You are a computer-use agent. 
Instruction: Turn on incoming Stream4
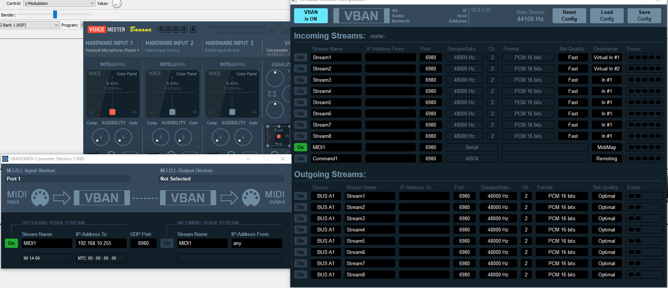pyautogui.click(x=300, y=91)
